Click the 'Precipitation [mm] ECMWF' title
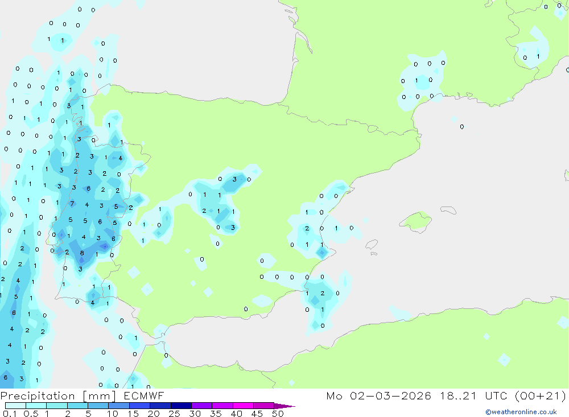Viewport: 569px width, 417px height. [82, 396]
